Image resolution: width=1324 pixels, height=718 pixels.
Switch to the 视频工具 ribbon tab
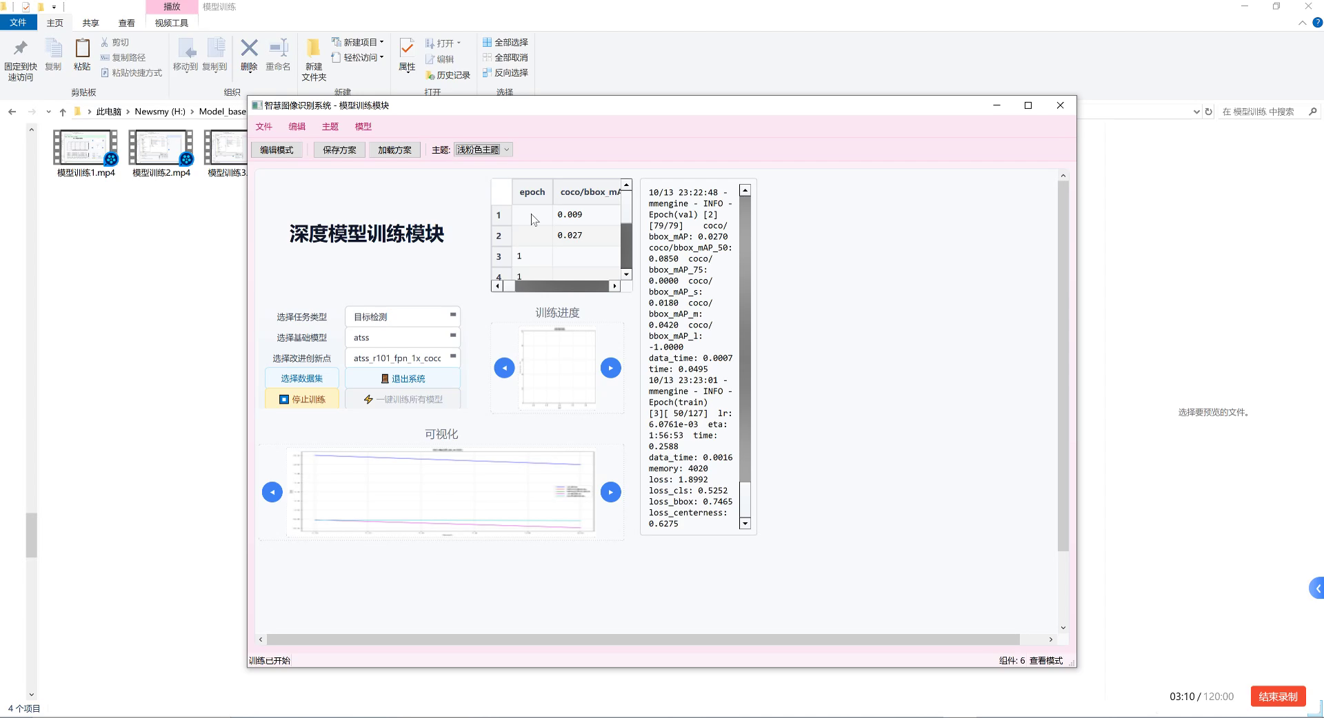[172, 23]
